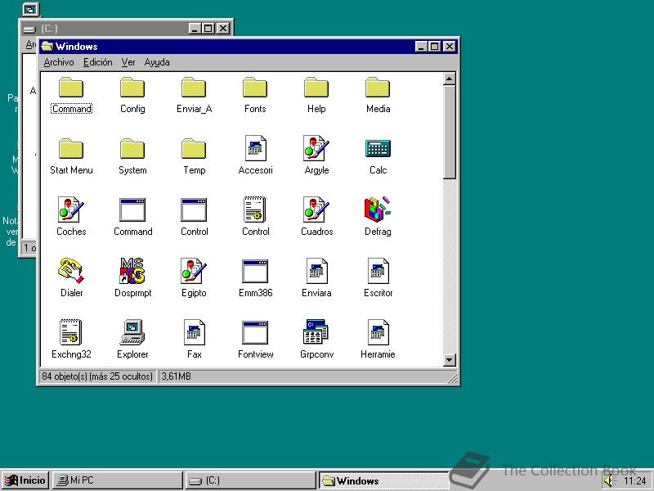Viewport: 654px width, 491px height.
Task: Select the Exchng32 settings icon
Action: tap(71, 332)
